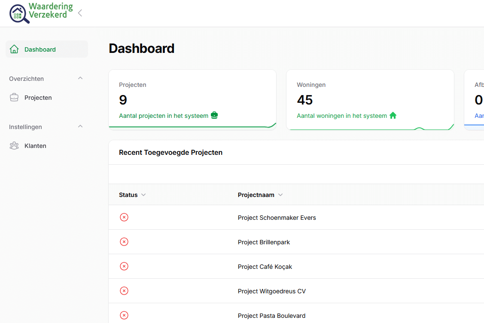Open Projecten in the sidebar menu
Viewport: 484px width, 323px height.
pyautogui.click(x=38, y=98)
